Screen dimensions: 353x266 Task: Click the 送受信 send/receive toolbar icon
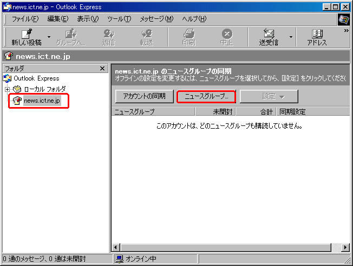point(269,37)
